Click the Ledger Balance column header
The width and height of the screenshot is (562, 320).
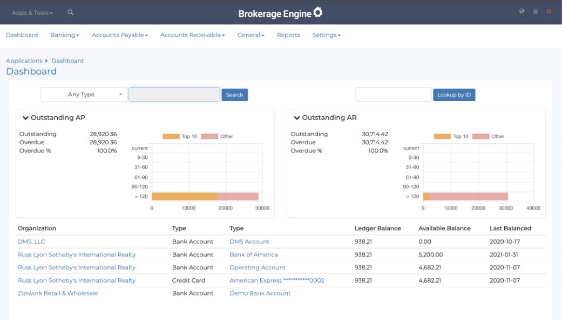tap(378, 228)
